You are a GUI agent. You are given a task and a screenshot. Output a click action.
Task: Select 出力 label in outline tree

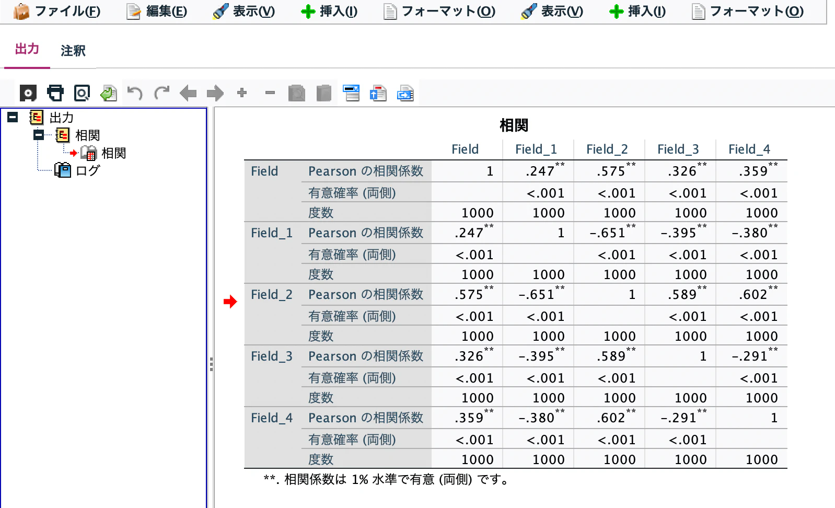(62, 118)
